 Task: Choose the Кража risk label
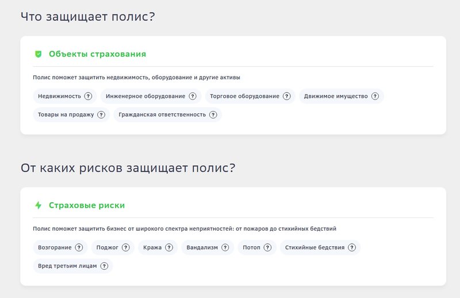(152, 247)
